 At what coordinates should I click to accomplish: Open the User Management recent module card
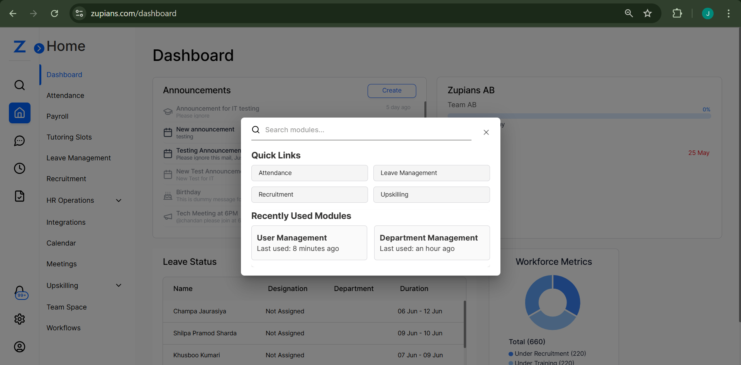(309, 243)
